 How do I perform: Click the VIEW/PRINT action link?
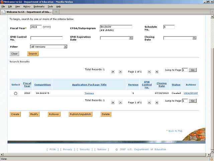point(191,93)
